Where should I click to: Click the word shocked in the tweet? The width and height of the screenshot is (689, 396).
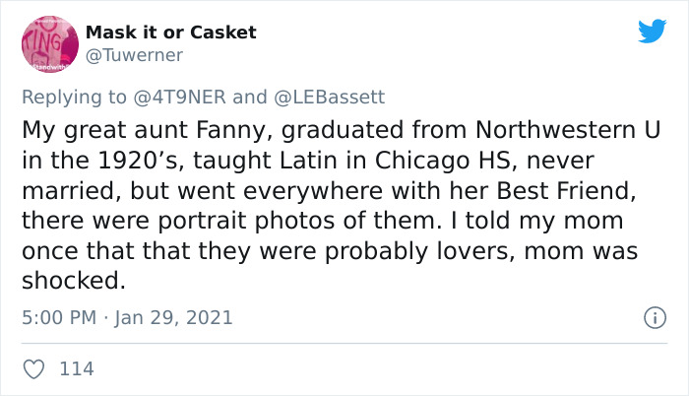click(x=71, y=281)
